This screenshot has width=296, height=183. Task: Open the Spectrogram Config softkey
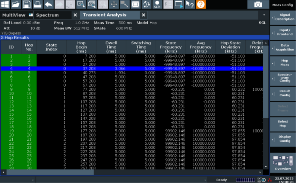pyautogui.click(x=283, y=78)
